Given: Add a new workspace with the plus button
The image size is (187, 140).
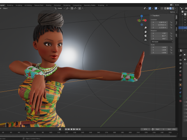Looking at the screenshot, I should click(x=107, y=5).
